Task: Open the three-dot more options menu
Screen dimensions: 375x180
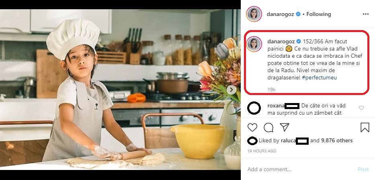Action: pyautogui.click(x=365, y=14)
